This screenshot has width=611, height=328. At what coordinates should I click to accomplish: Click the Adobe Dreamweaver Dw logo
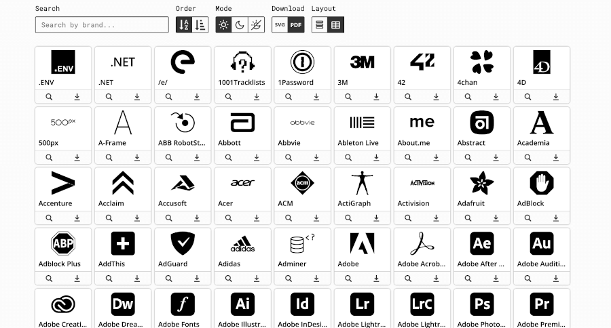(123, 304)
